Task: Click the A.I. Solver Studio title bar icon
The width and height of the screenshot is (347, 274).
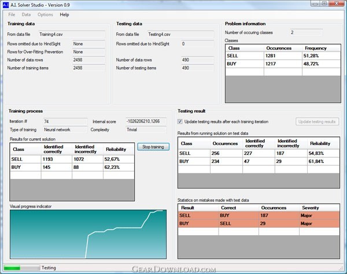Action: click(6, 5)
